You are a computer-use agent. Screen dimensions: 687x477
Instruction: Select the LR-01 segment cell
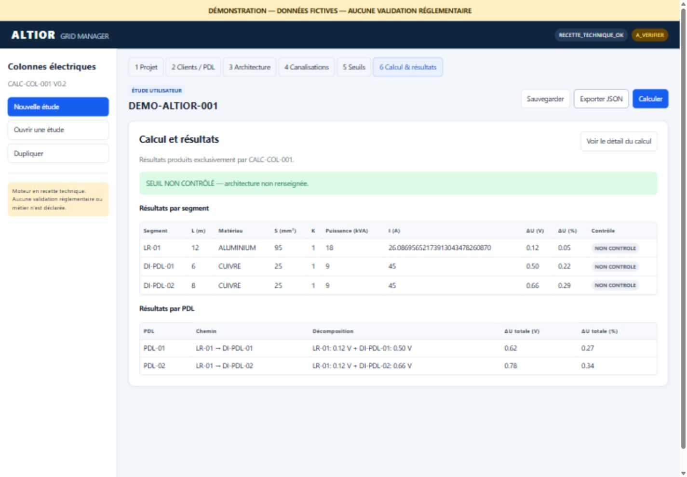(x=152, y=248)
